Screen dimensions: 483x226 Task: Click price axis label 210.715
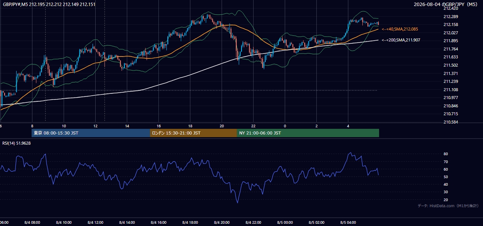pyautogui.click(x=450, y=114)
